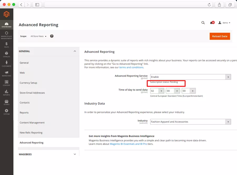Viewport: 237px width, 175px height.
Task: Reload the browser page
Action: click(x=209, y=5)
